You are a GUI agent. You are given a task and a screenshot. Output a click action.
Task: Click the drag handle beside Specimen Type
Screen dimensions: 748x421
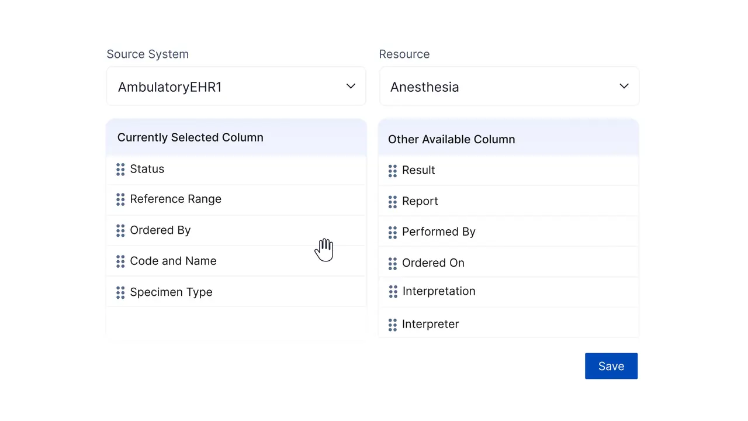coord(120,292)
